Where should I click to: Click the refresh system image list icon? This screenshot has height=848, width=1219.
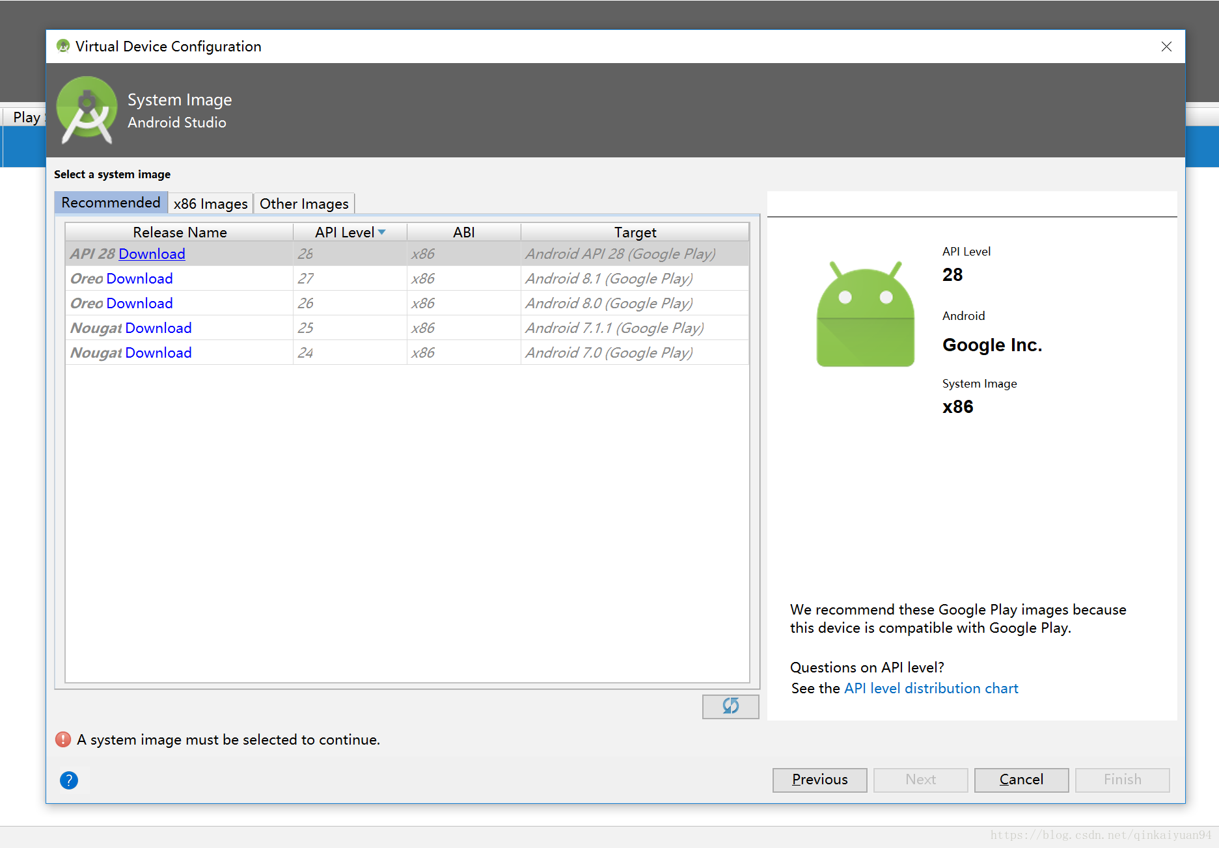tap(730, 707)
